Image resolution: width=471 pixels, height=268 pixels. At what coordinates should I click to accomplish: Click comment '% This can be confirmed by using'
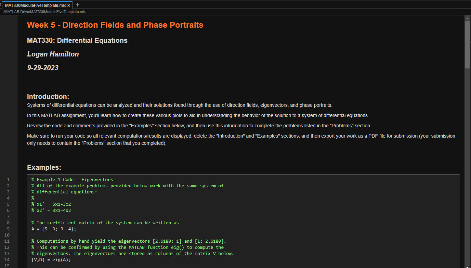click(x=128, y=247)
